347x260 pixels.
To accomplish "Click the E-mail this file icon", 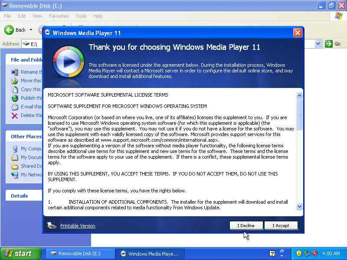I will click(x=15, y=107).
